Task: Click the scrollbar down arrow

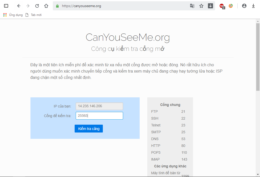Action: click(258, 174)
